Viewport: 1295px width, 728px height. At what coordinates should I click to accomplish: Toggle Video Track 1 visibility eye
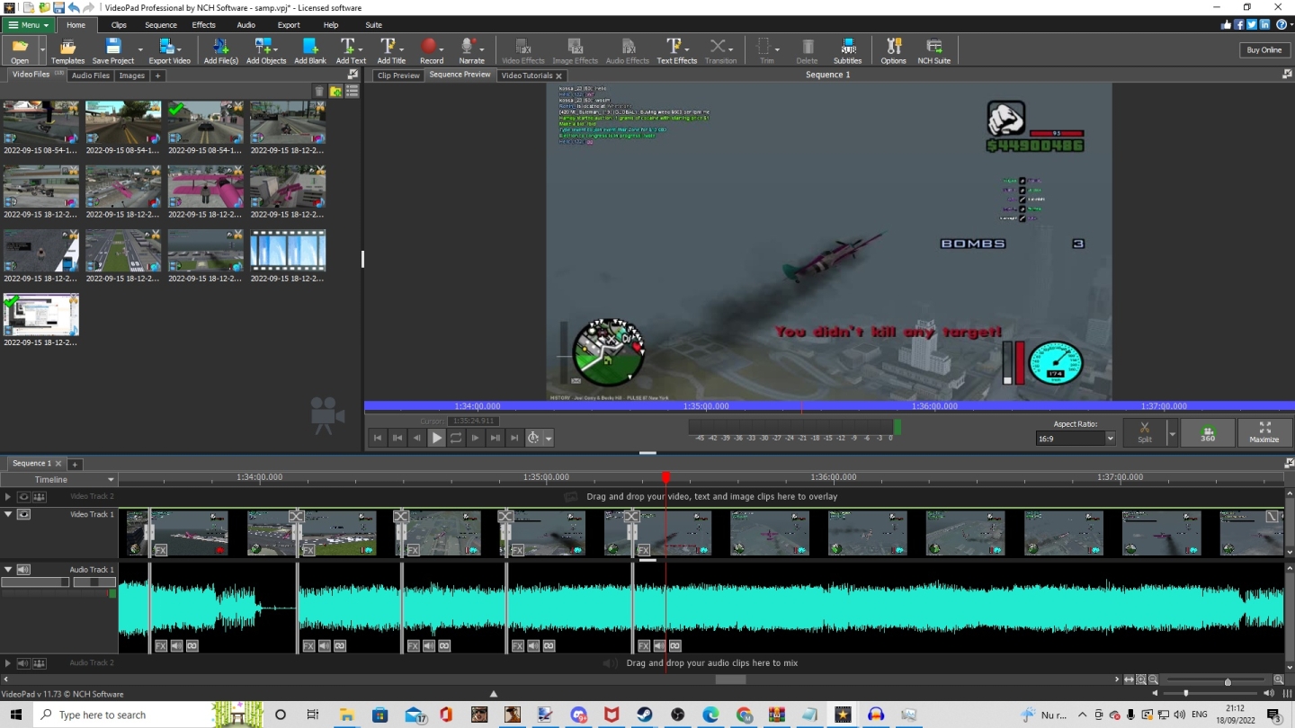pos(23,514)
